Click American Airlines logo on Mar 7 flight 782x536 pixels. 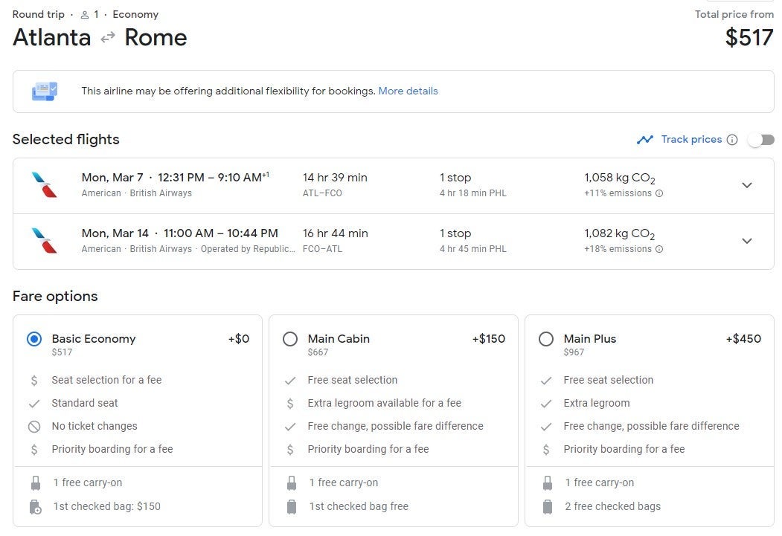click(x=45, y=185)
